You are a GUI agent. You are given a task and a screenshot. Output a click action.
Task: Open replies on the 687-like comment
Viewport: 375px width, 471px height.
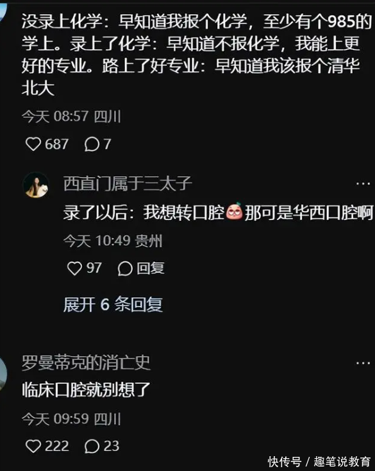92,144
